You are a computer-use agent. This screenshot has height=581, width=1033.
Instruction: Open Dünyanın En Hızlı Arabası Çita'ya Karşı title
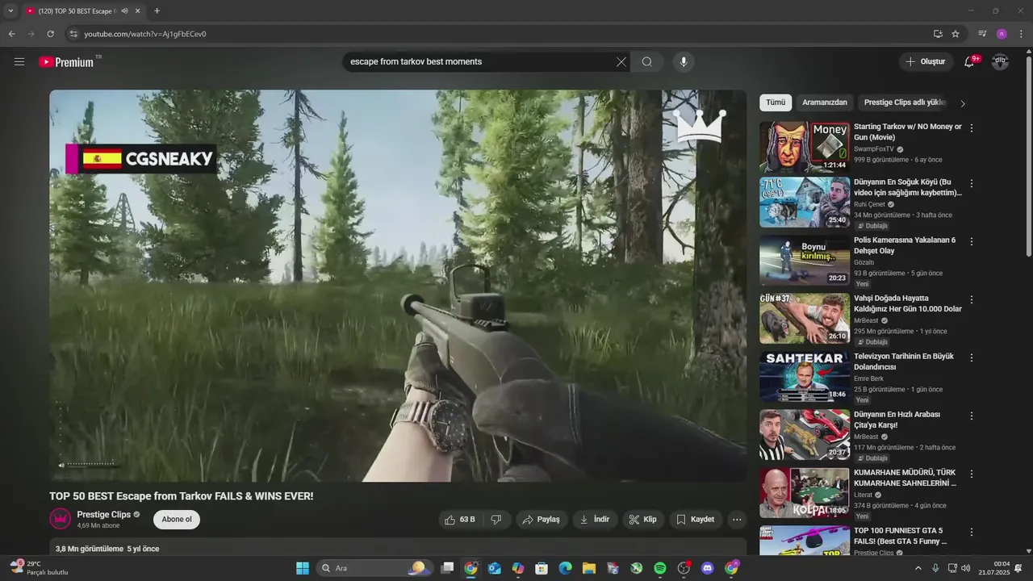tap(898, 420)
